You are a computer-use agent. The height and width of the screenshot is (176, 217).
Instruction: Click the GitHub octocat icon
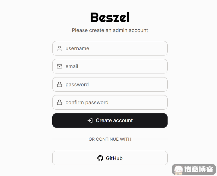pyautogui.click(x=100, y=158)
